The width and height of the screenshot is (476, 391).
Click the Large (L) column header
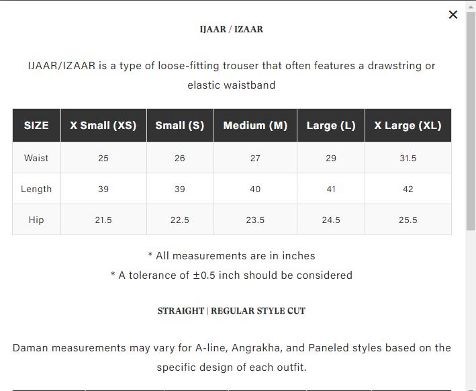(331, 126)
